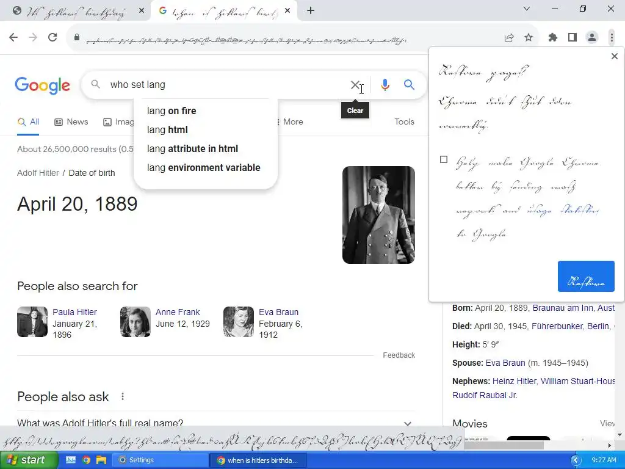This screenshot has height=469, width=625.
Task: Click the Google logo
Action: 42,85
